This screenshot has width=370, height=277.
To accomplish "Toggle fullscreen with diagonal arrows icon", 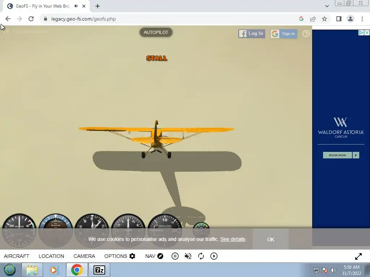I will tap(358, 256).
